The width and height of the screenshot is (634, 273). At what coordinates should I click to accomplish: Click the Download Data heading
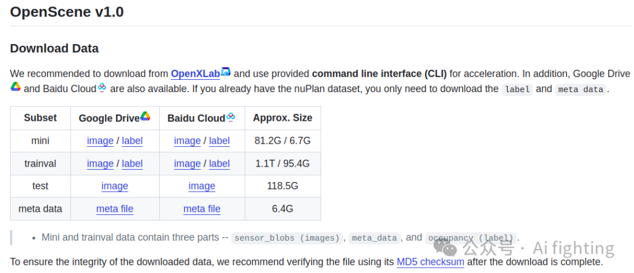point(54,48)
